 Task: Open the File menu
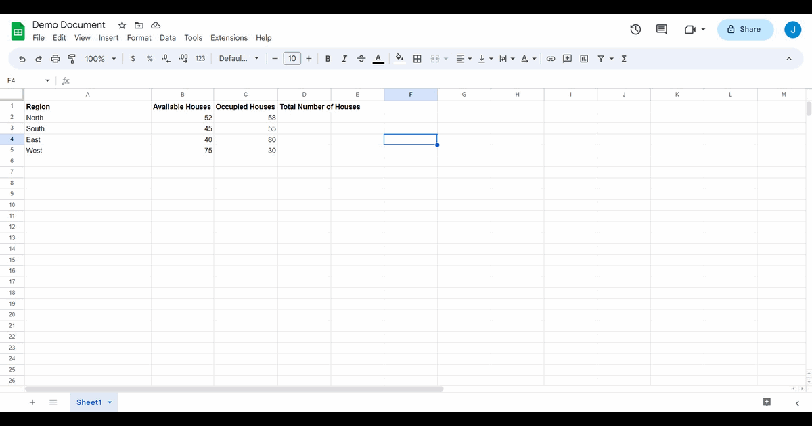pos(39,38)
